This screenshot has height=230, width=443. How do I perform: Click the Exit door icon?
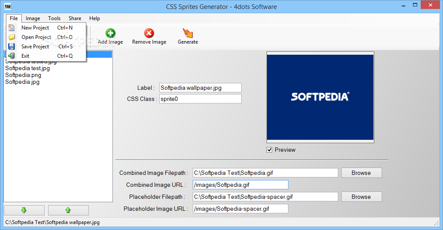11,56
